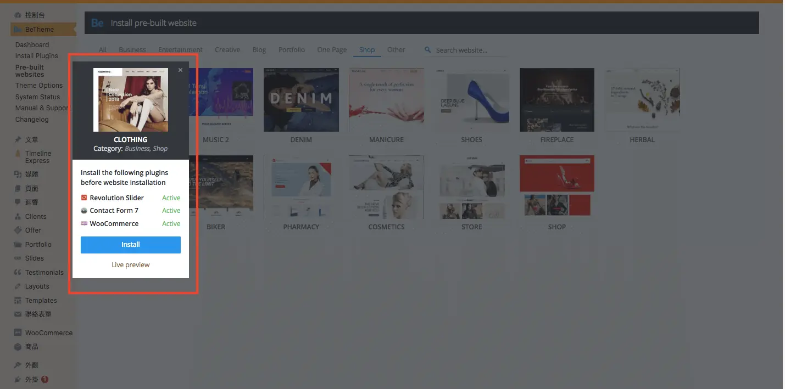Close the Clothing website popup
This screenshot has width=785, height=389.
click(x=180, y=70)
